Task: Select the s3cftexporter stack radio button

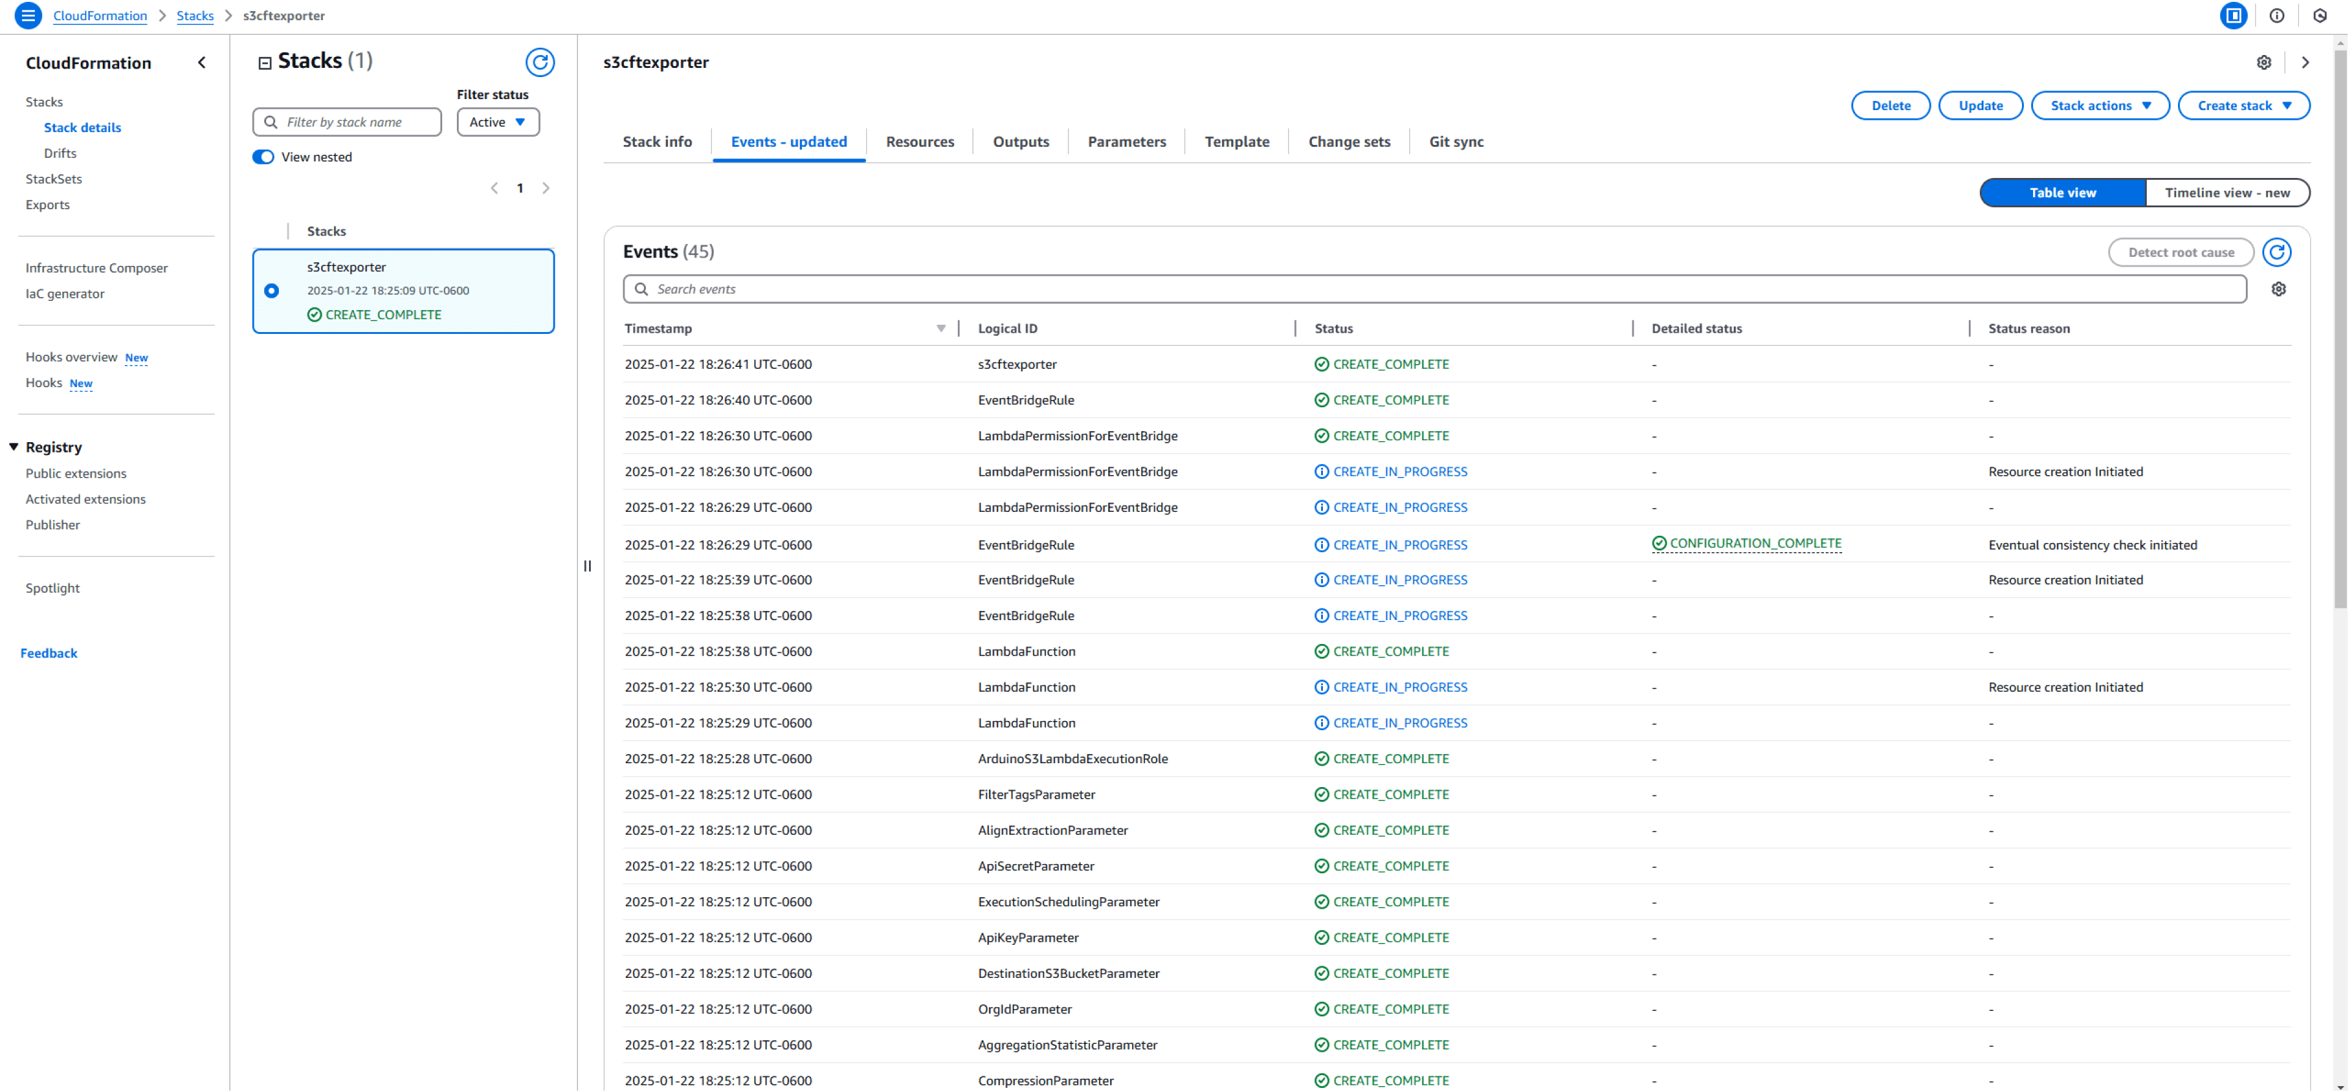Action: point(272,290)
